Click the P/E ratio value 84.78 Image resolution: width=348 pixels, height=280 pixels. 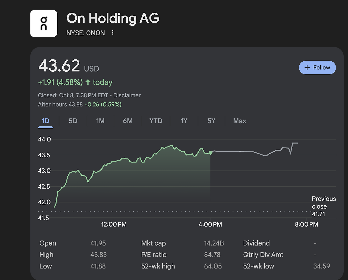(x=212, y=255)
